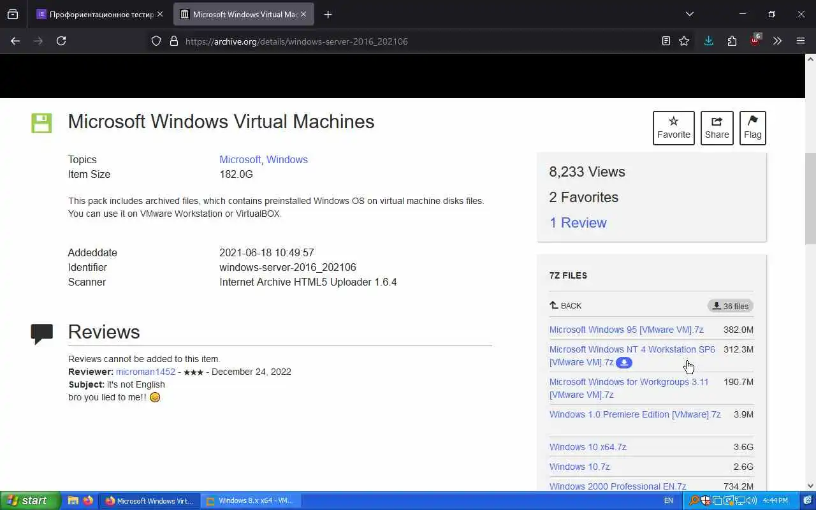The image size is (816, 510).
Task: Click the green floppy software item icon
Action: 41,122
